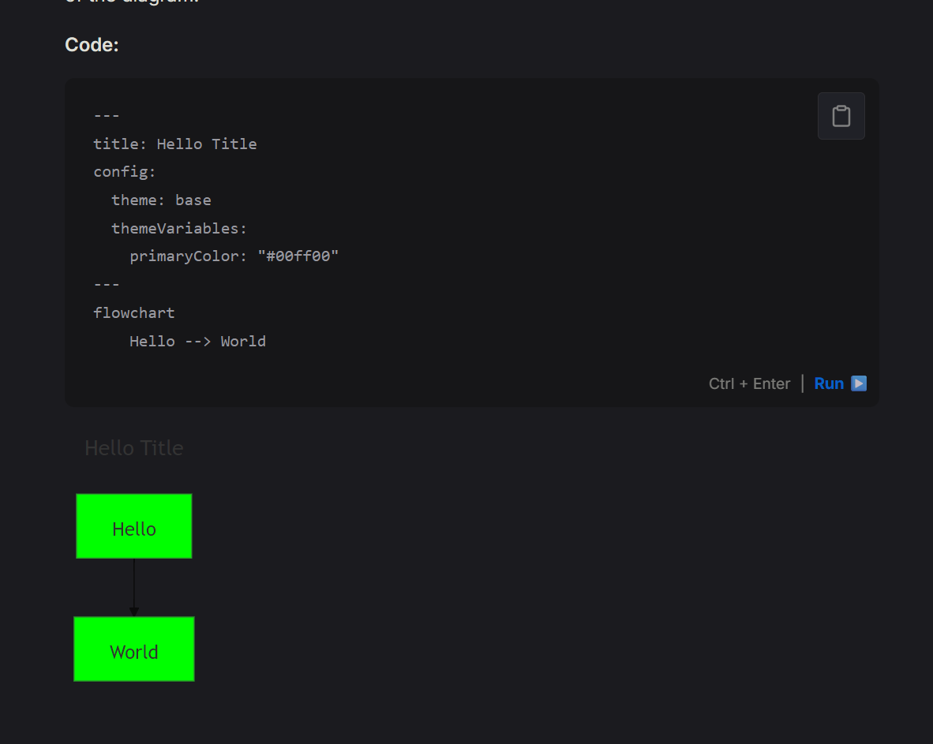Click the green World node
The image size is (933, 744).
[134, 649]
